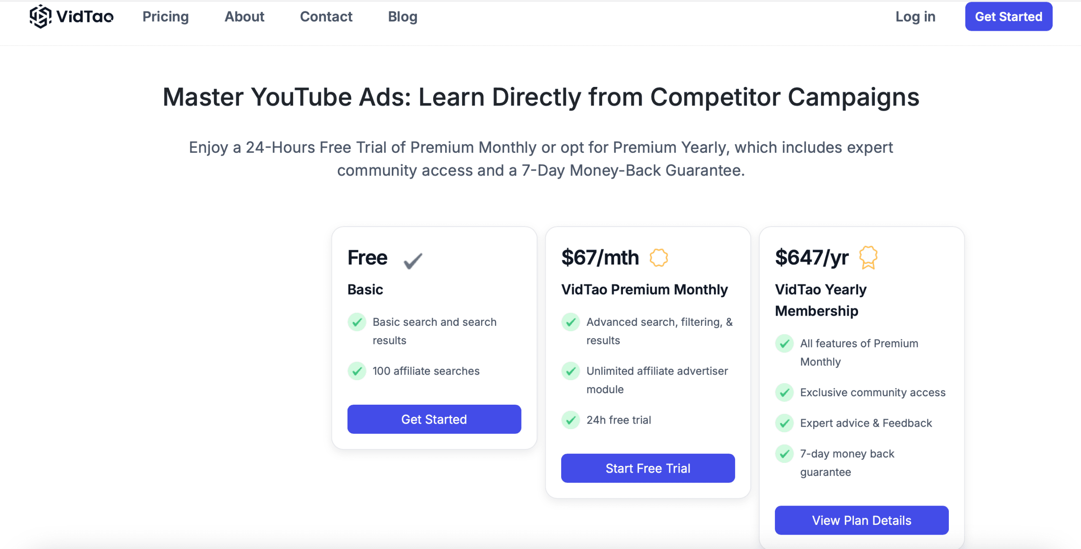Visit the Blog from navigation

click(402, 16)
